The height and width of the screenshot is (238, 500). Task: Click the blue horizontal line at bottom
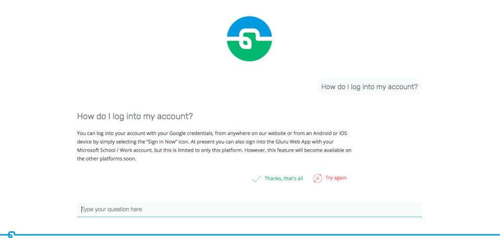tap(260, 235)
